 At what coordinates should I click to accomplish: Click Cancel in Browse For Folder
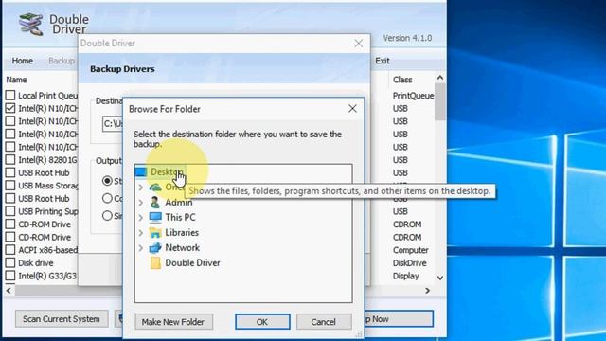click(324, 322)
